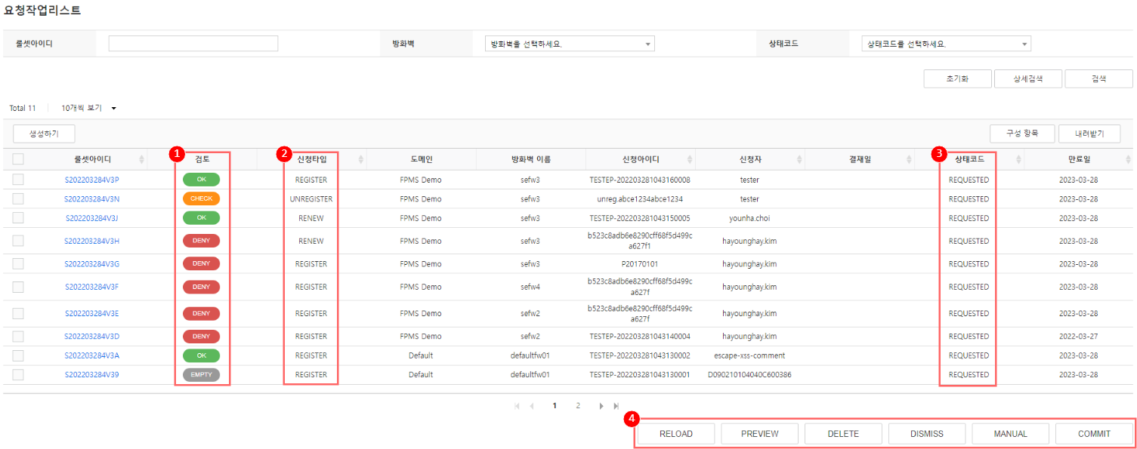
Task: Click DENY badge for S202203284V3H
Action: coord(201,241)
